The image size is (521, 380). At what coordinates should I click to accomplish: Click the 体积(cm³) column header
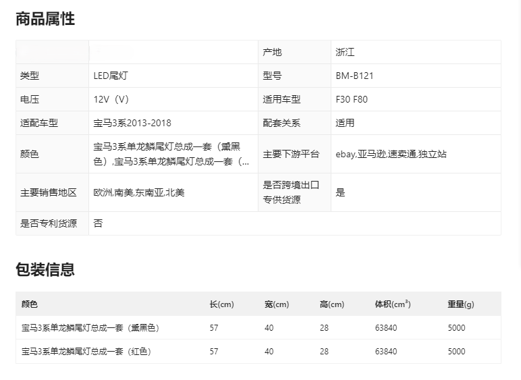[393, 304]
